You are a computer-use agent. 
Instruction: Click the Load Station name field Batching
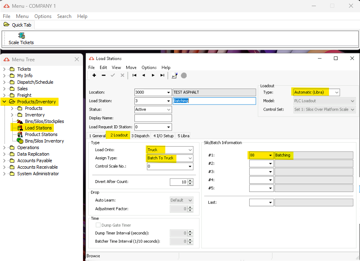(214, 101)
